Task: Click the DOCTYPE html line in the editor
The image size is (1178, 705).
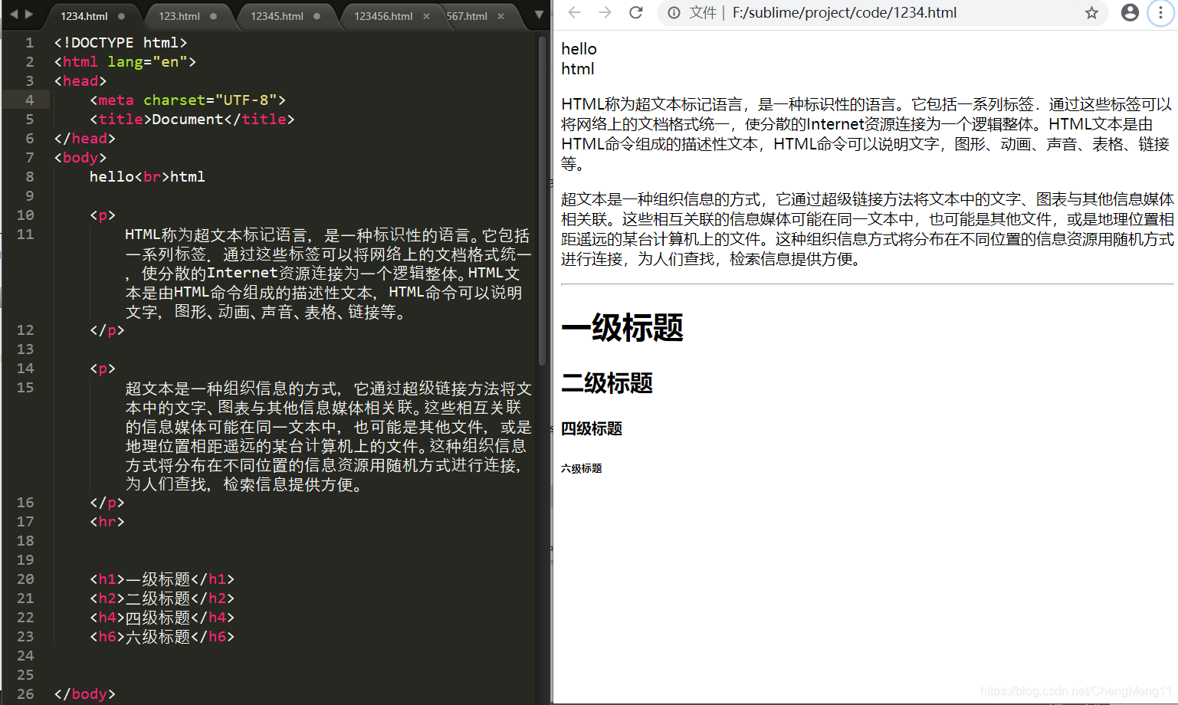Action: (x=120, y=43)
